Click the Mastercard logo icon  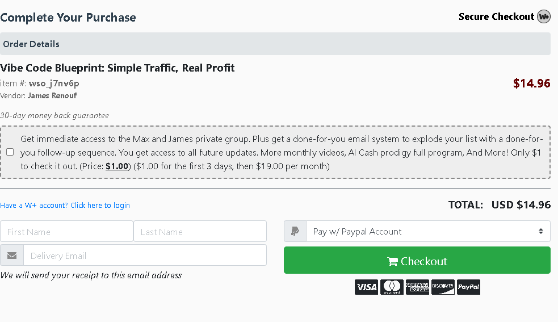[x=392, y=287]
